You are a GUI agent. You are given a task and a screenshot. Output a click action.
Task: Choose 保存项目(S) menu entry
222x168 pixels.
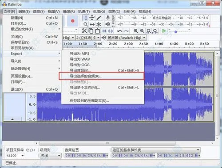pos(32,42)
